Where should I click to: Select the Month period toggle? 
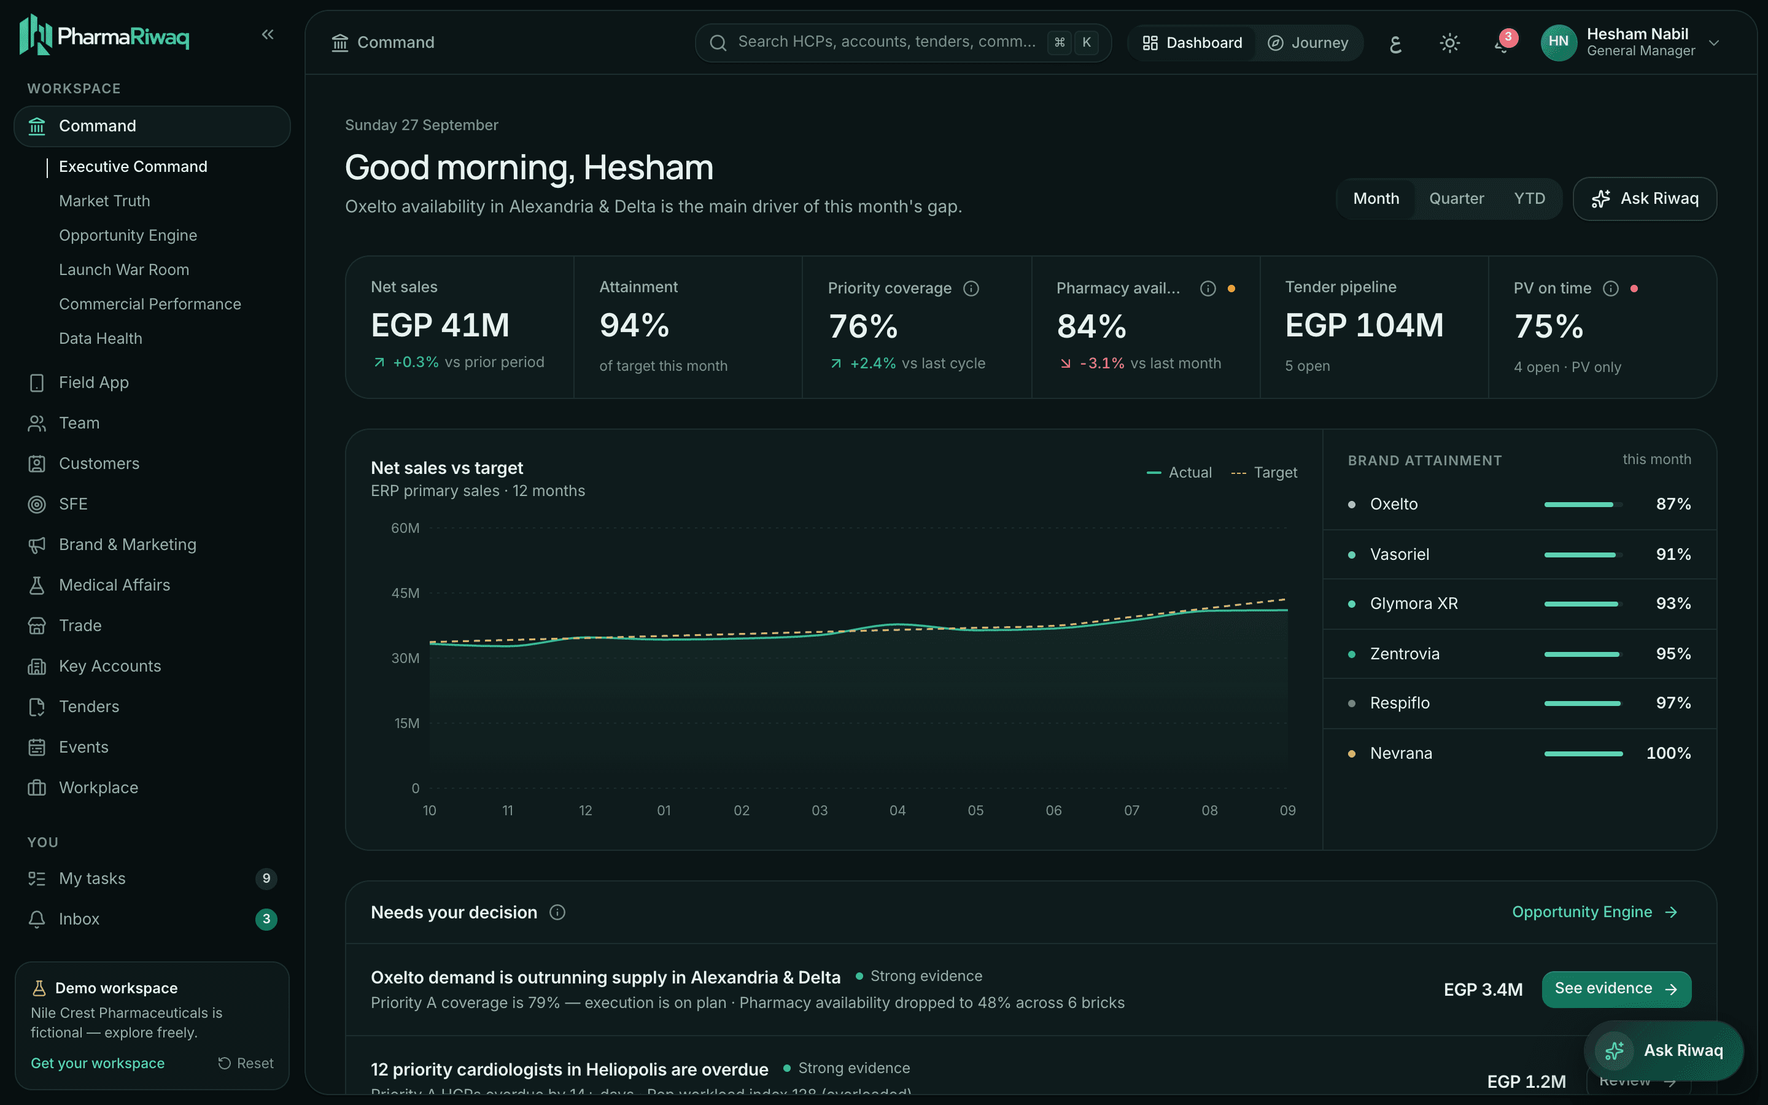tap(1376, 199)
